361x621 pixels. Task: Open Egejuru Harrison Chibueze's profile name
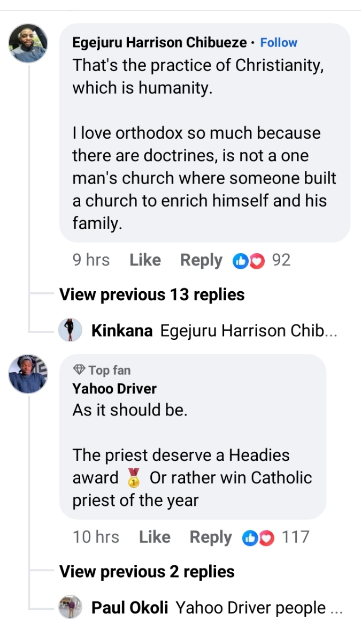click(x=160, y=43)
